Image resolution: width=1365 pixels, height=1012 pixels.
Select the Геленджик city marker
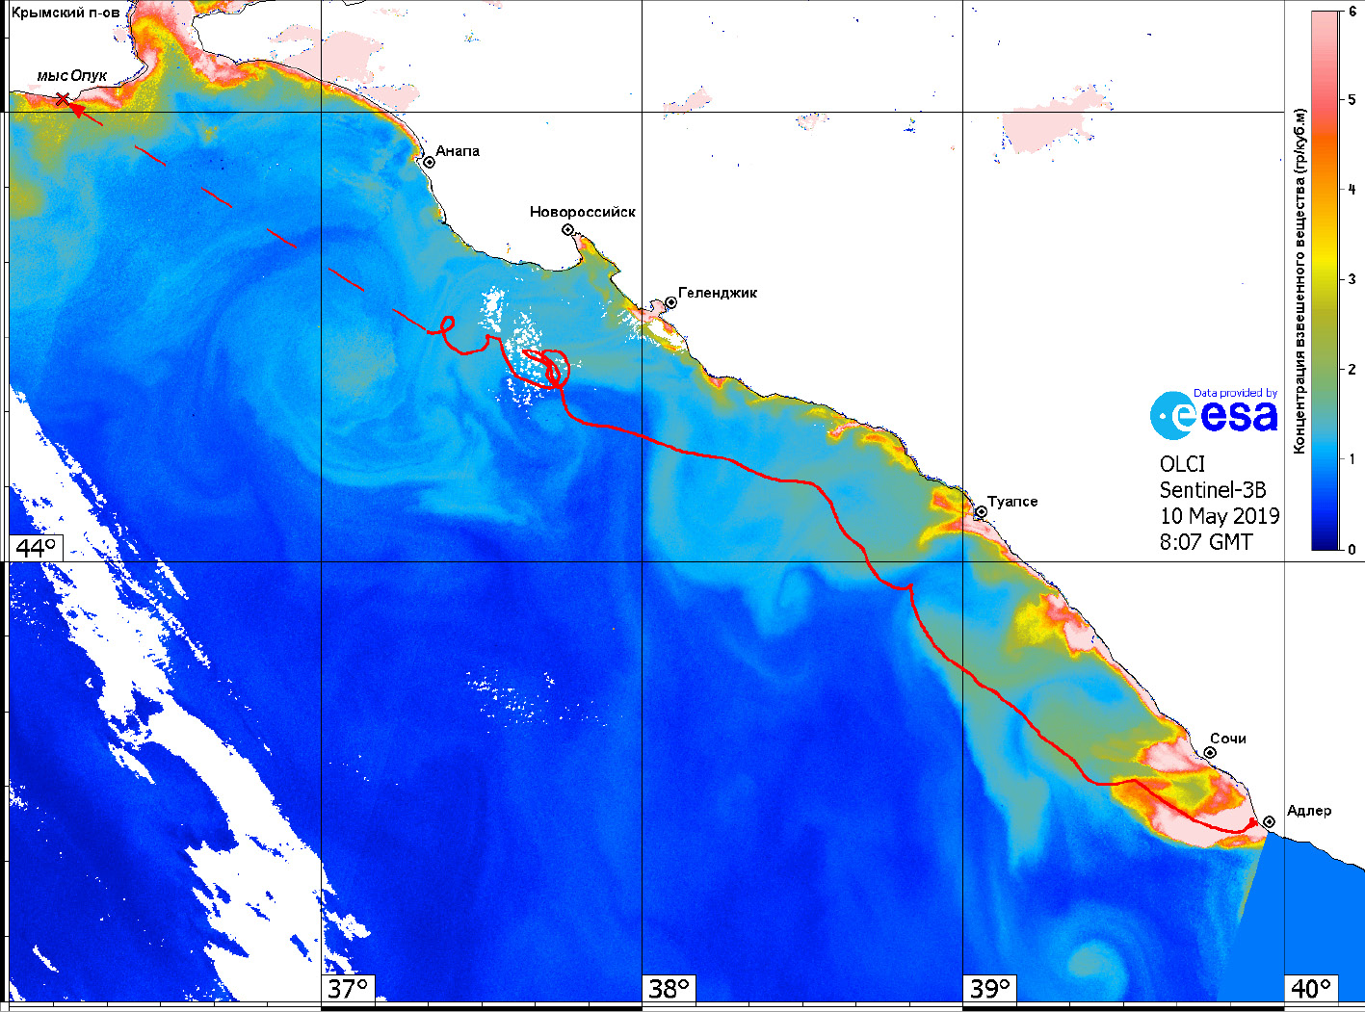(x=670, y=302)
